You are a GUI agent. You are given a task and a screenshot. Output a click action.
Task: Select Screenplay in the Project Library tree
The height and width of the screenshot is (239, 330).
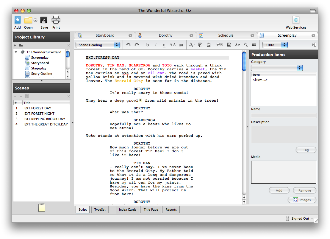pos(40,58)
